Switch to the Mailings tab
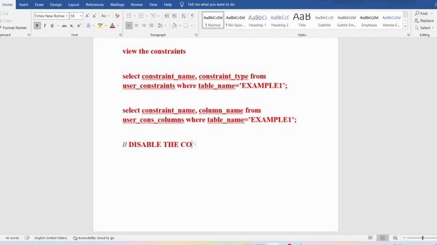Image resolution: width=437 pixels, height=245 pixels. click(x=117, y=5)
